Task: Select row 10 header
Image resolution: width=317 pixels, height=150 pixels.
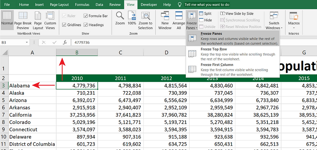Action: (4, 137)
